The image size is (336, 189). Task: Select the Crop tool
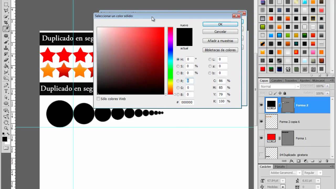pyautogui.click(x=6, y=23)
